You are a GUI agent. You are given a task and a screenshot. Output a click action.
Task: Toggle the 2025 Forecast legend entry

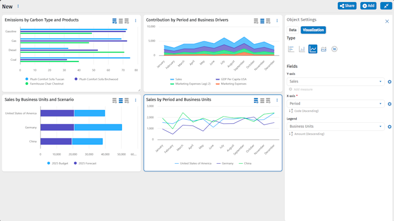(x=85, y=163)
